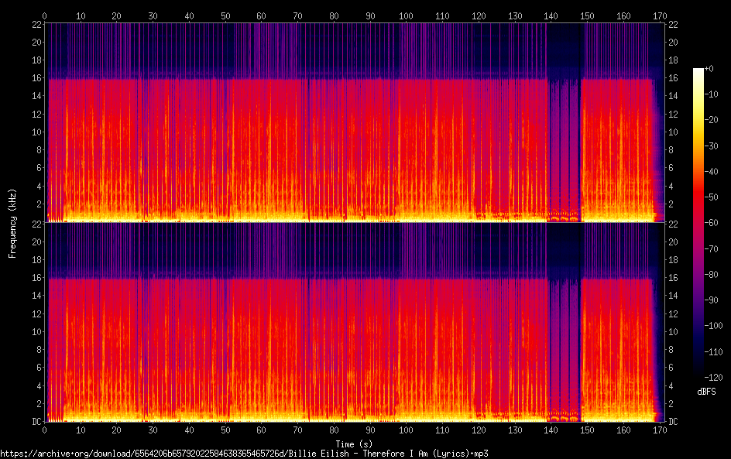Select the 140 second mark on top time axis
731x459 pixels.
coord(551,15)
